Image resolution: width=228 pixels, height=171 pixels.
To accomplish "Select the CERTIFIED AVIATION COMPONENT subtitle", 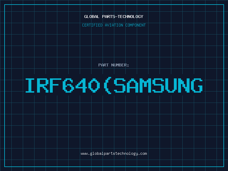I will pyautogui.click(x=114, y=25).
